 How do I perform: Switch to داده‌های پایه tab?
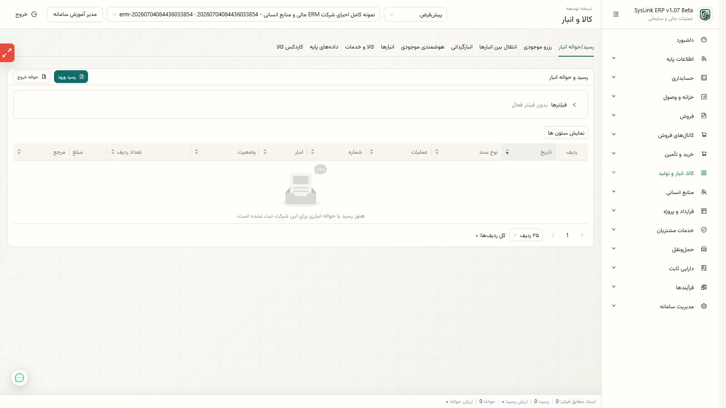(x=324, y=47)
